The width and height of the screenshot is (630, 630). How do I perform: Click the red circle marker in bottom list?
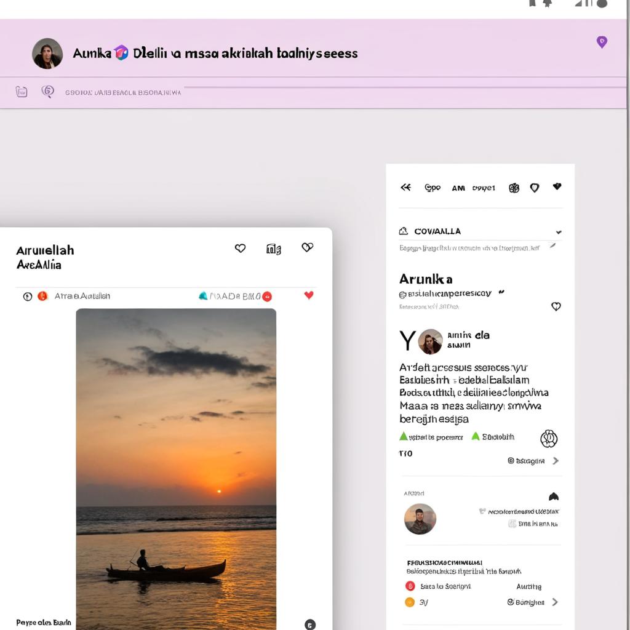pyautogui.click(x=410, y=586)
